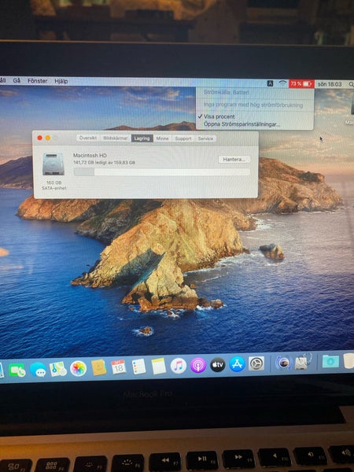
Task: Open FaceTime from the dock
Action: click(17, 370)
